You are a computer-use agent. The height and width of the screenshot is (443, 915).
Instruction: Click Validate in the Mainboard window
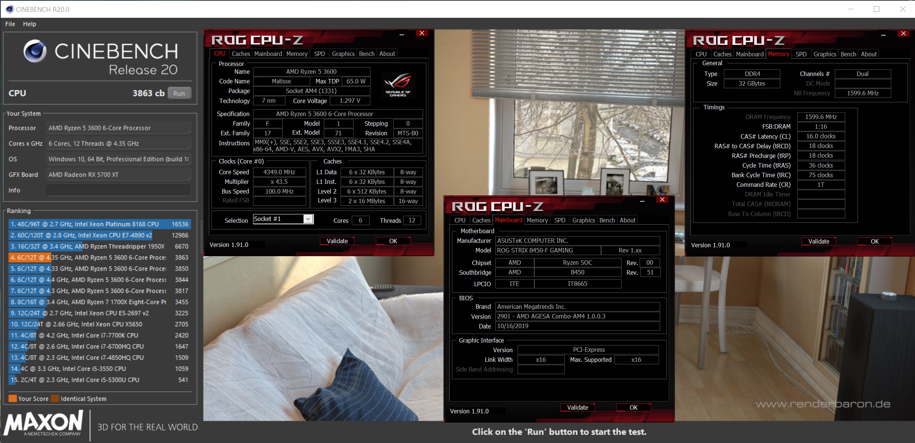577,407
